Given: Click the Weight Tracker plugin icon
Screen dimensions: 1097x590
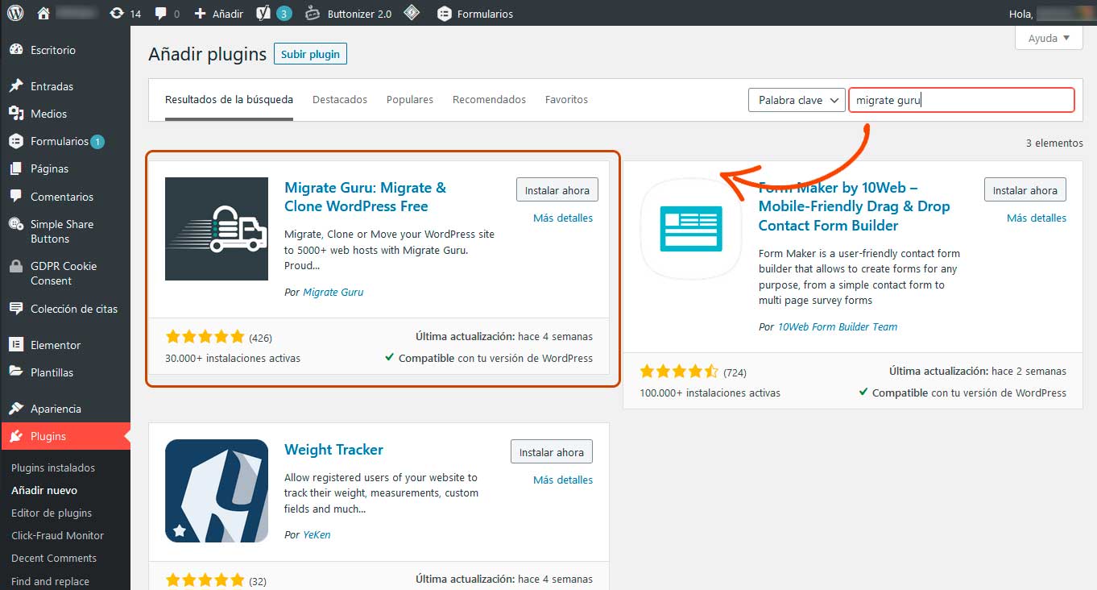Looking at the screenshot, I should [x=217, y=491].
